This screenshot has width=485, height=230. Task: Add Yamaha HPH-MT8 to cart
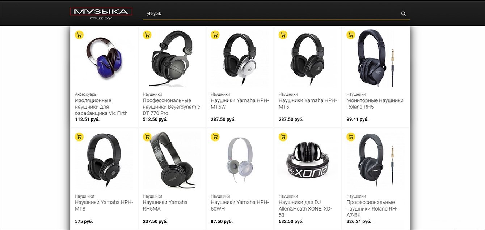point(79,137)
